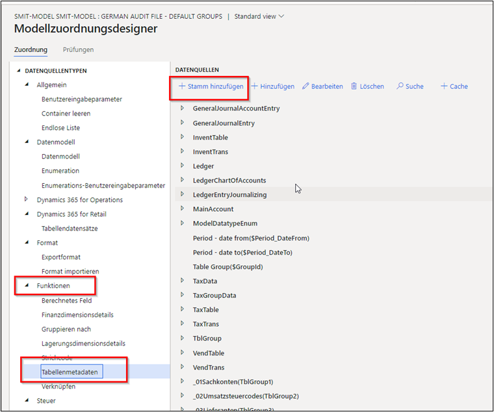Switch to the Zuordnung tab

(31, 50)
